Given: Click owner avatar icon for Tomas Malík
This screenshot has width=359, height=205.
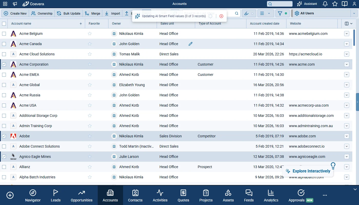Looking at the screenshot, I should [114, 54].
